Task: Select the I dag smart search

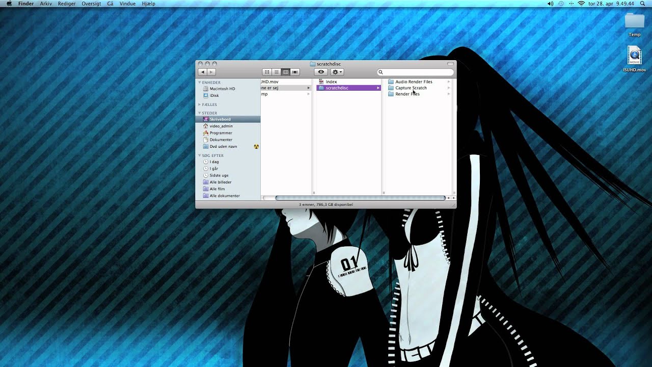Action: click(228, 162)
